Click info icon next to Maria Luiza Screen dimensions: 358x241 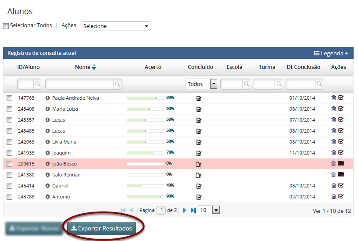47,109
